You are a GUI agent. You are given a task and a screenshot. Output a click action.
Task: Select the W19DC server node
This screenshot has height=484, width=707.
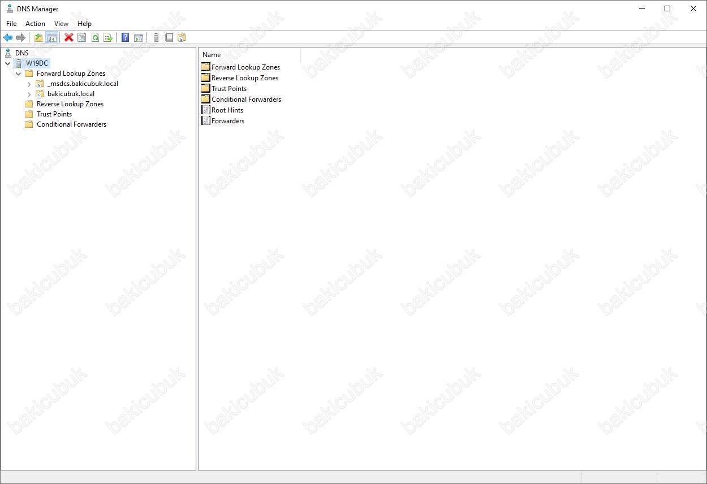pyautogui.click(x=37, y=63)
